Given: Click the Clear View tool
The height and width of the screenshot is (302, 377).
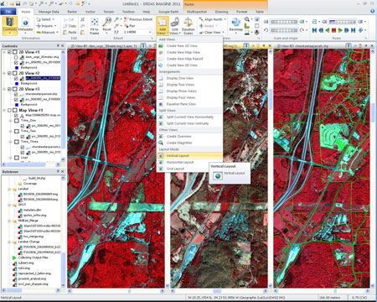Looking at the screenshot, I should [x=210, y=32].
